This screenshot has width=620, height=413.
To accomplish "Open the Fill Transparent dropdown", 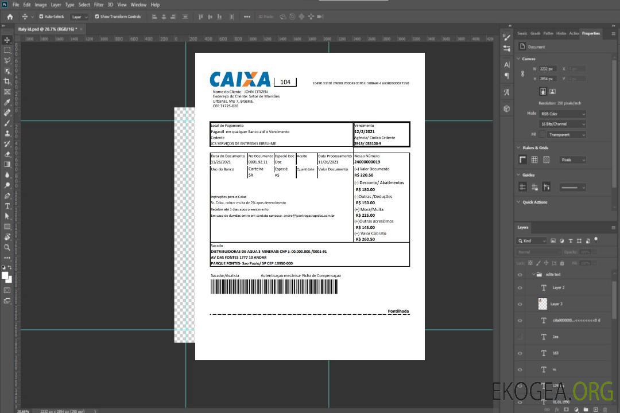I will tap(566, 135).
